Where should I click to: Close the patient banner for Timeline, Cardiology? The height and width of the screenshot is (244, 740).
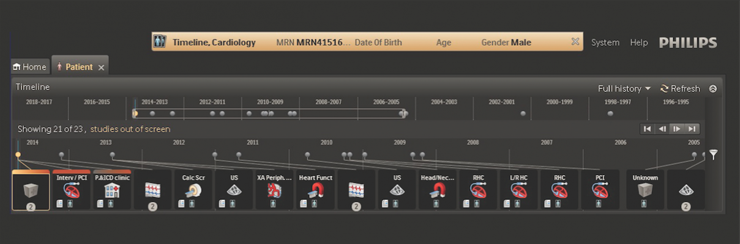[x=575, y=42]
